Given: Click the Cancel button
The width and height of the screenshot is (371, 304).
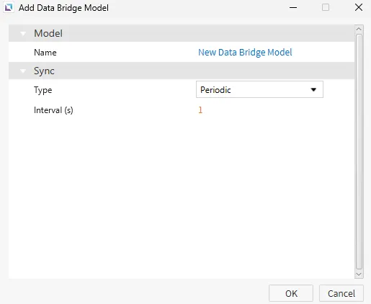Looking at the screenshot, I should click(x=341, y=293).
